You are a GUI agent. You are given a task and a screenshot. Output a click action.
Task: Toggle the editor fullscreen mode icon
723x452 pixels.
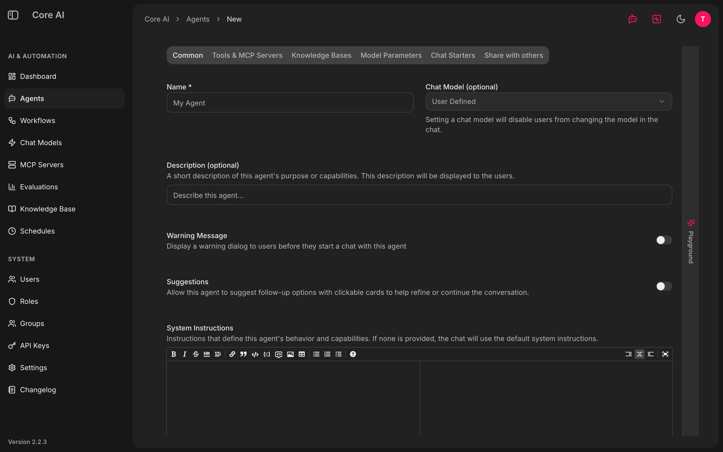click(x=665, y=354)
